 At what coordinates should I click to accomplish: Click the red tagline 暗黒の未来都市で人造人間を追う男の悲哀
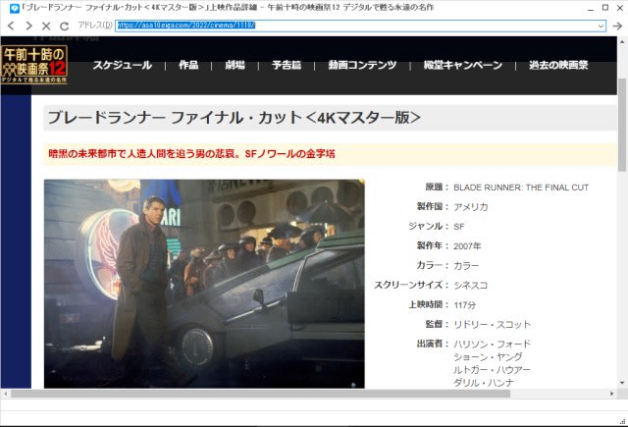click(191, 154)
